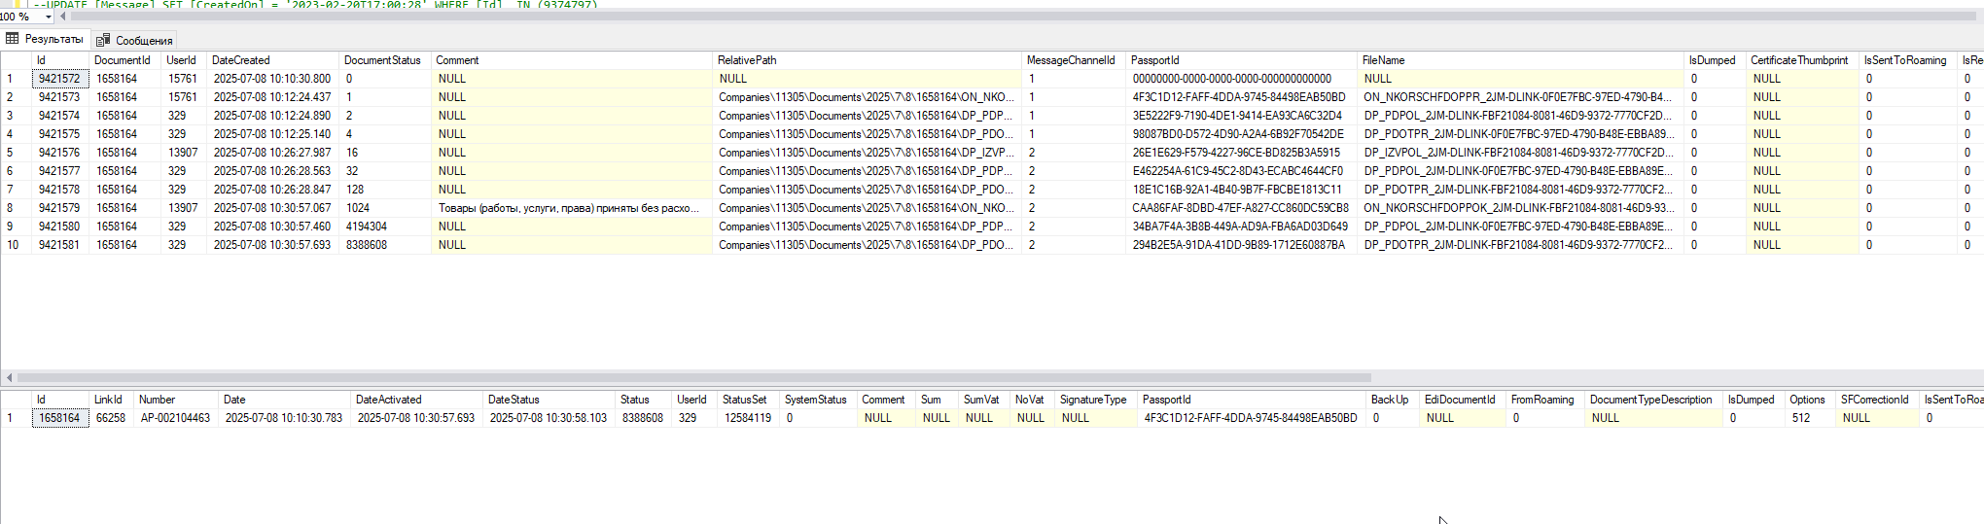Open the 100 % zoom dropdown
This screenshot has width=1984, height=524.
(x=49, y=17)
